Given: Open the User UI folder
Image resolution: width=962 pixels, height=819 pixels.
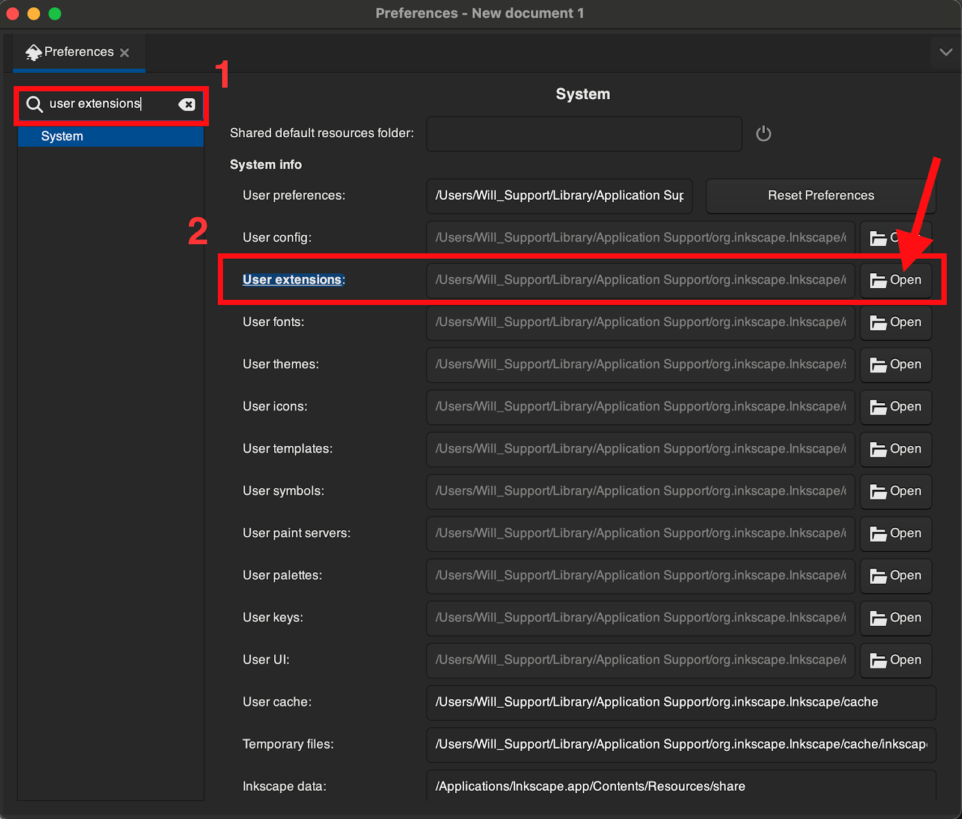Looking at the screenshot, I should click(896, 660).
